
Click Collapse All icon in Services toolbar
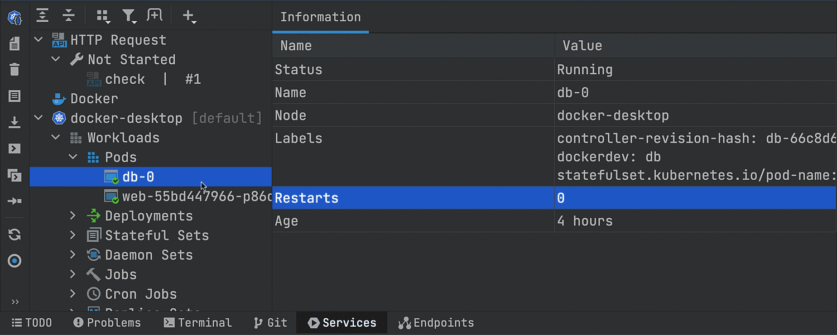pos(69,15)
